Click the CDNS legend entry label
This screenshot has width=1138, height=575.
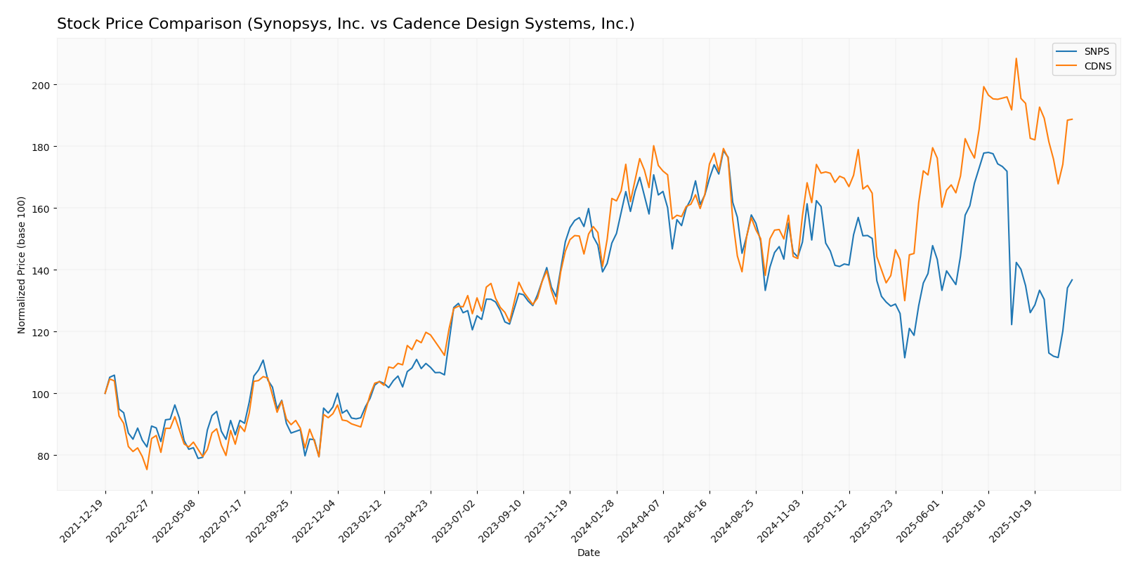[x=1098, y=66]
